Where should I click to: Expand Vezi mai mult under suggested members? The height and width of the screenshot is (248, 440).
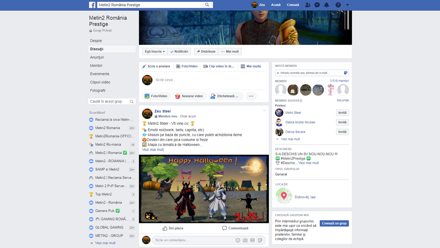coord(290,139)
